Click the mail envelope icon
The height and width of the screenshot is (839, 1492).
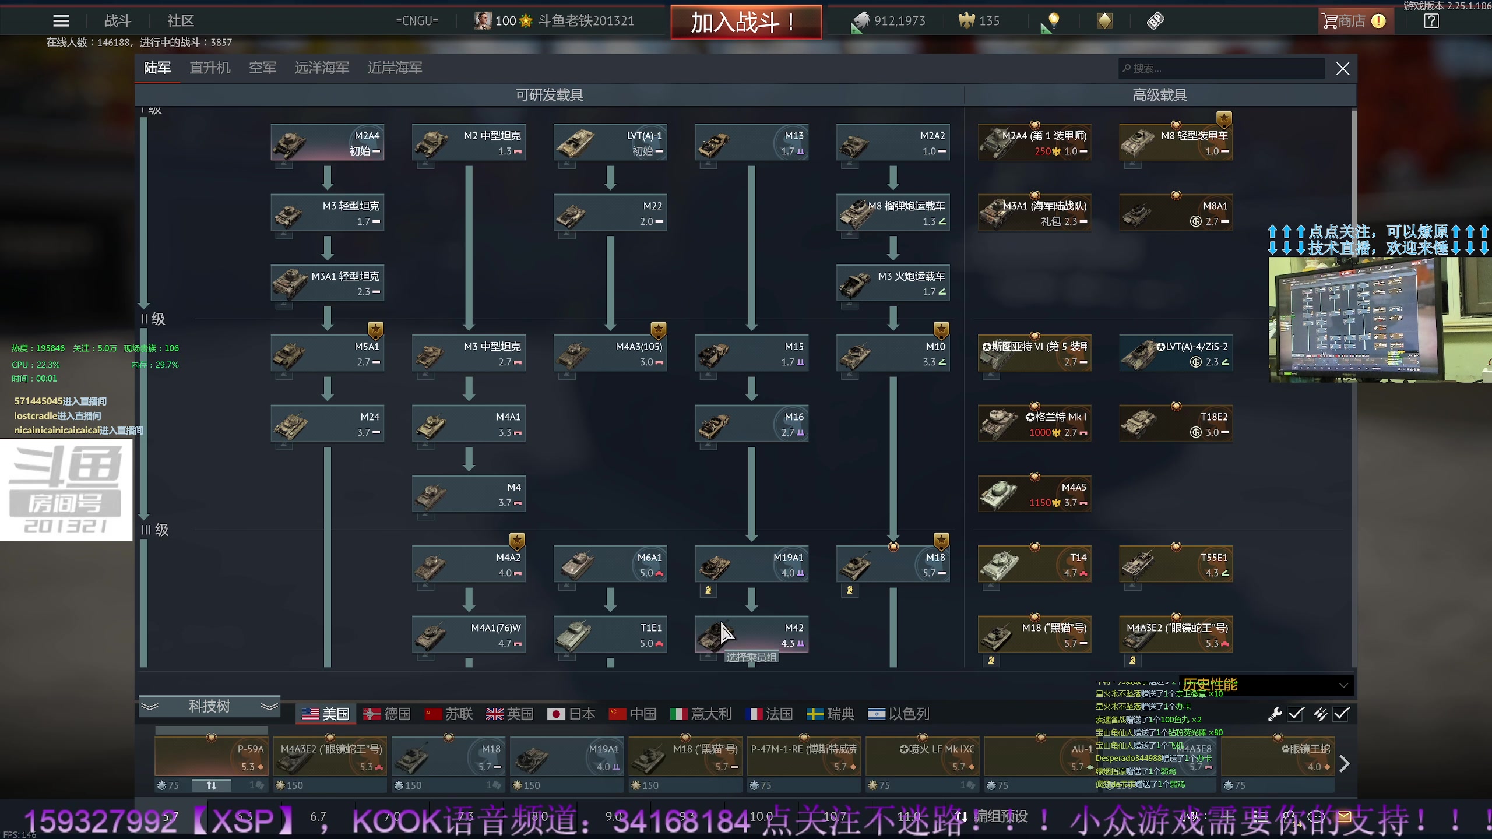click(x=1344, y=816)
